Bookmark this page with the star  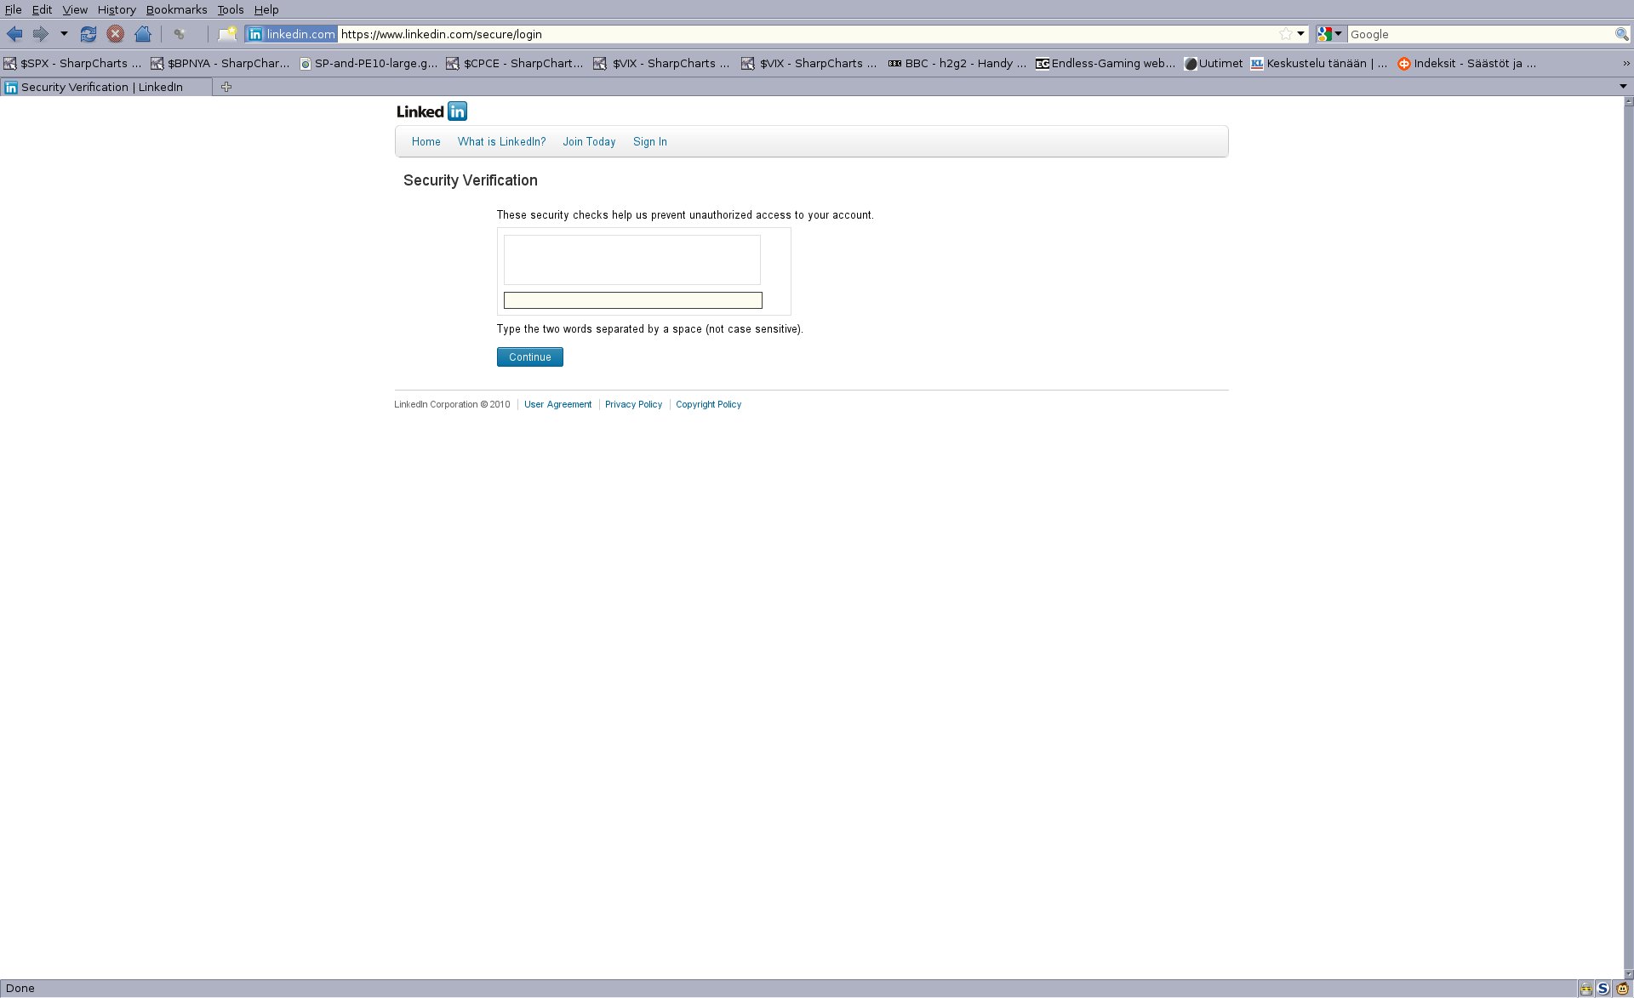click(1285, 34)
